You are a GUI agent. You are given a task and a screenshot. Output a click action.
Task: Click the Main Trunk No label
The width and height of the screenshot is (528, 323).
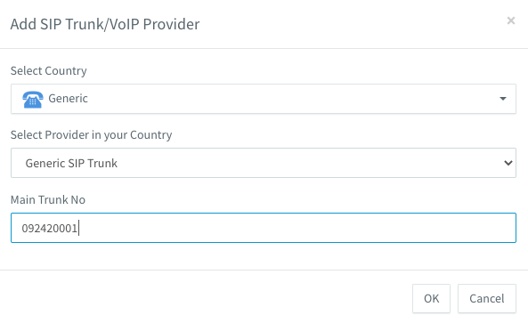tap(48, 199)
